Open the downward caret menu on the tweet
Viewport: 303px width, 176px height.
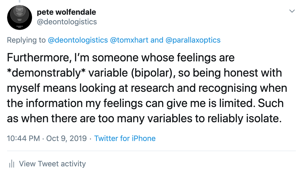(292, 11)
